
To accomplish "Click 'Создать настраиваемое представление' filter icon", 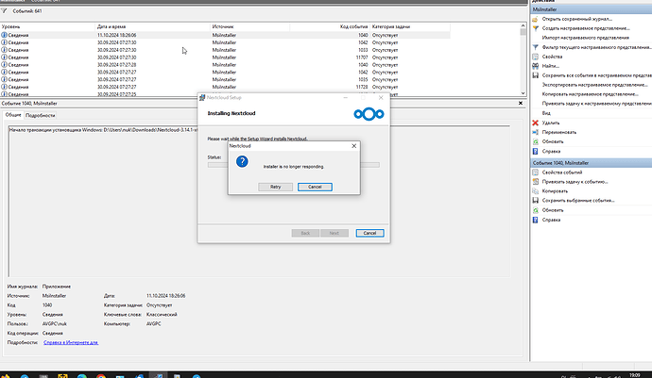I will (x=536, y=28).
